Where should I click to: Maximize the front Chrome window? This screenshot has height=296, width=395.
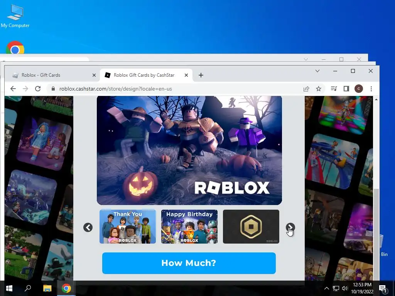pyautogui.click(x=353, y=71)
